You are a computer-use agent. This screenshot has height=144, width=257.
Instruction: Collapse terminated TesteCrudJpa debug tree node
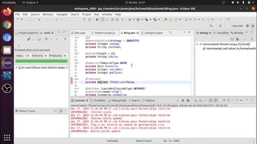(198, 44)
